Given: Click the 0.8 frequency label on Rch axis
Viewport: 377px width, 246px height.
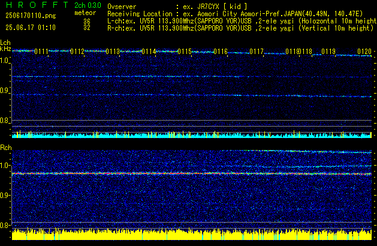Looking at the screenshot, I should click(x=4, y=225).
